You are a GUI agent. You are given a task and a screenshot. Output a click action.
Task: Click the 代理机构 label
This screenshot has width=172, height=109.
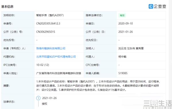click(9, 57)
